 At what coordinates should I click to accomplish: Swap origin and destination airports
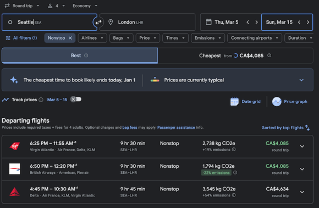tap(98, 22)
